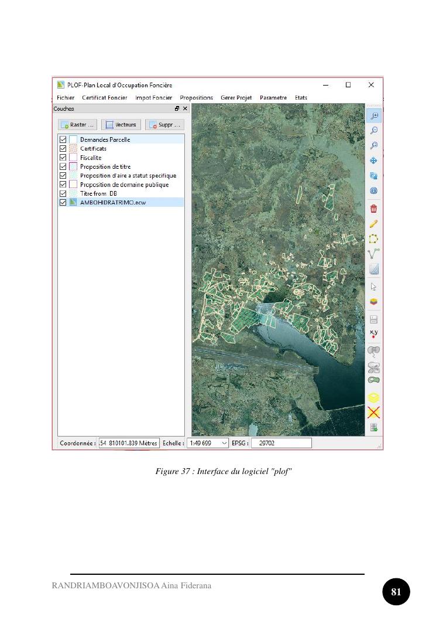Click the EPSG code input field
The image size is (436, 617).
[x=281, y=444]
